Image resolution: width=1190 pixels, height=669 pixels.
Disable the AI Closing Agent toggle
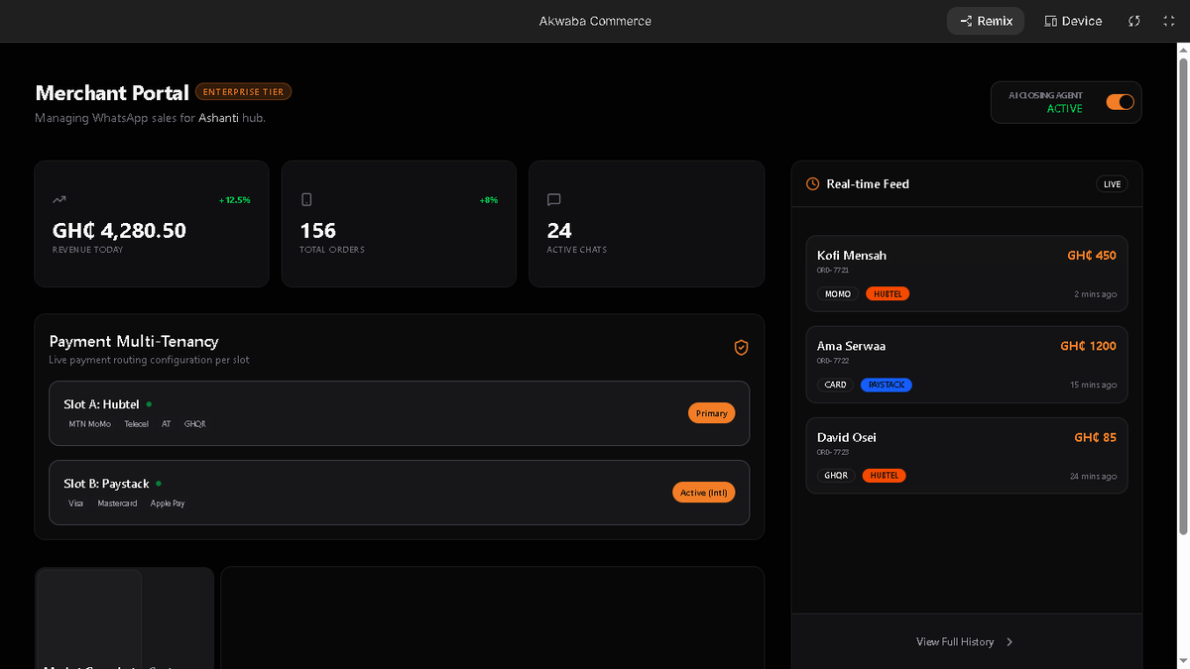(1120, 102)
